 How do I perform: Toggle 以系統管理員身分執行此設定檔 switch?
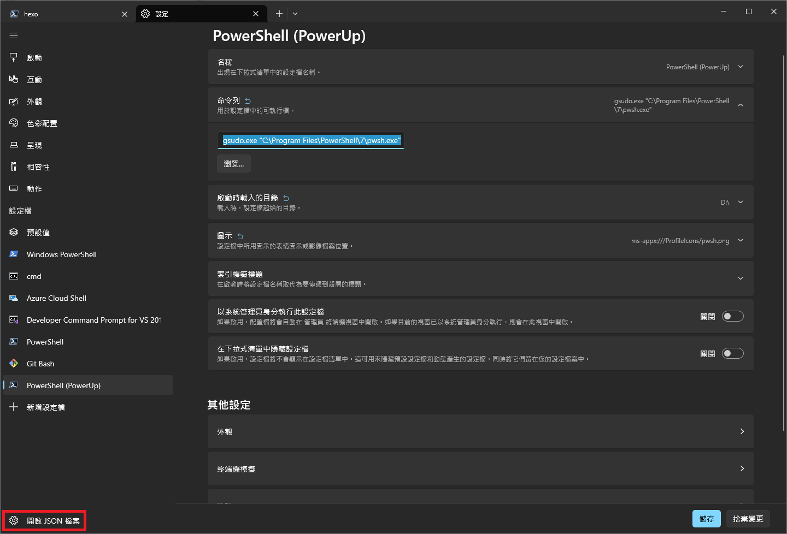(x=733, y=316)
